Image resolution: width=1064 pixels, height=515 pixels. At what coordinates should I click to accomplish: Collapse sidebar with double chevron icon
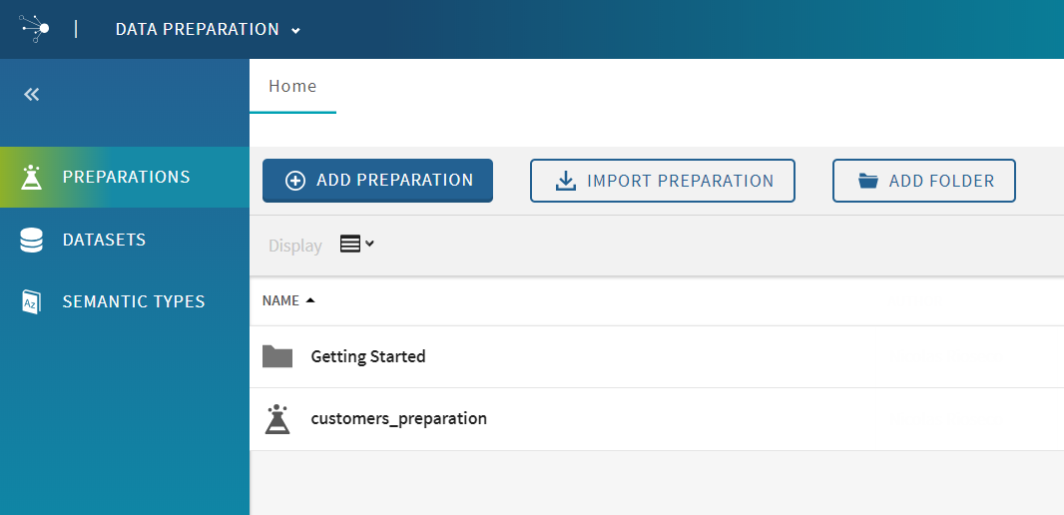32,95
